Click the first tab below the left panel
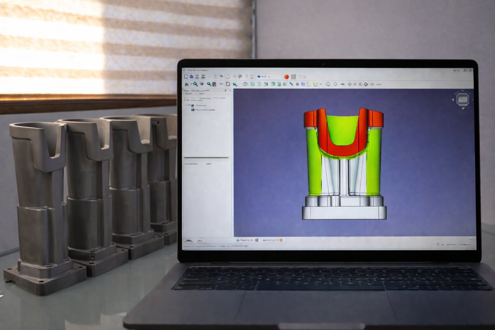 click(189, 241)
